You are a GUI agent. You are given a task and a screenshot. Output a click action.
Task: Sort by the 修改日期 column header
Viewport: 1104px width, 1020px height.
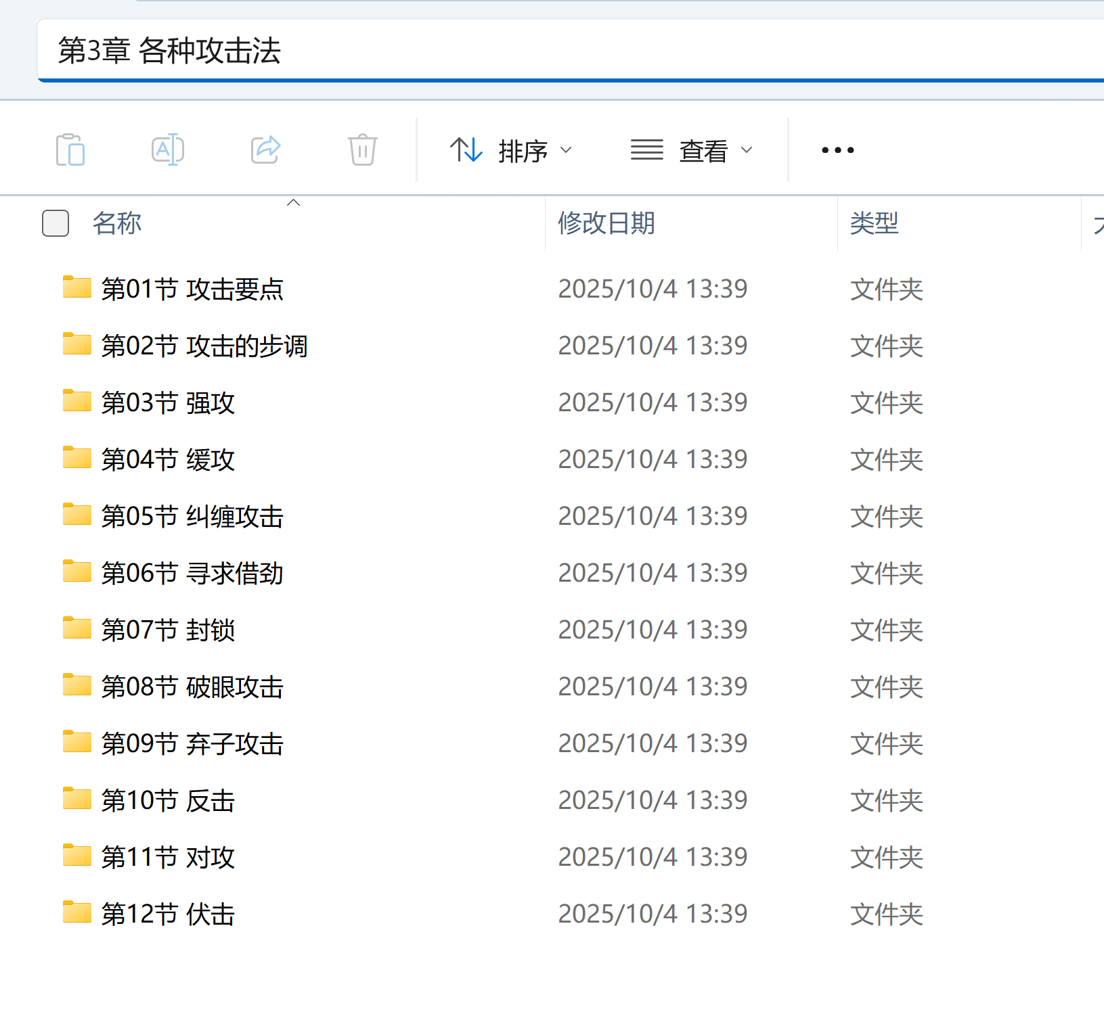606,223
